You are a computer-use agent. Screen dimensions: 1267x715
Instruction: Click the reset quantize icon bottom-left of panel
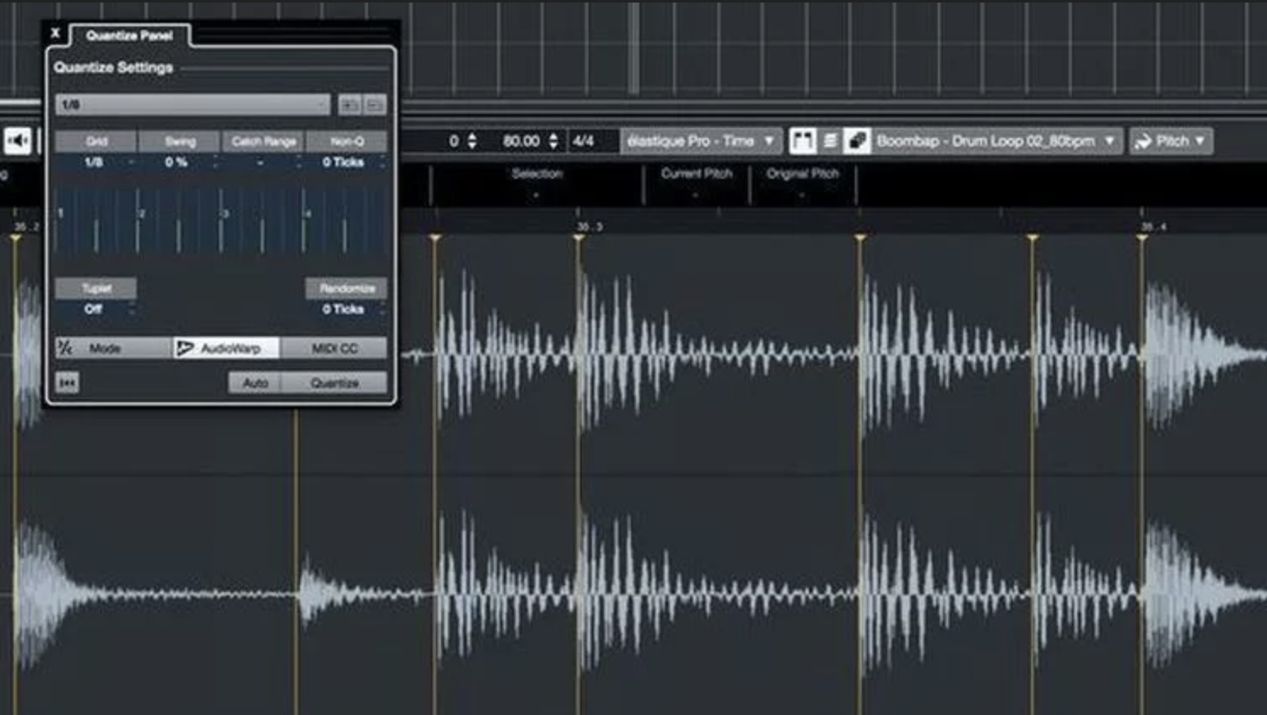[68, 383]
